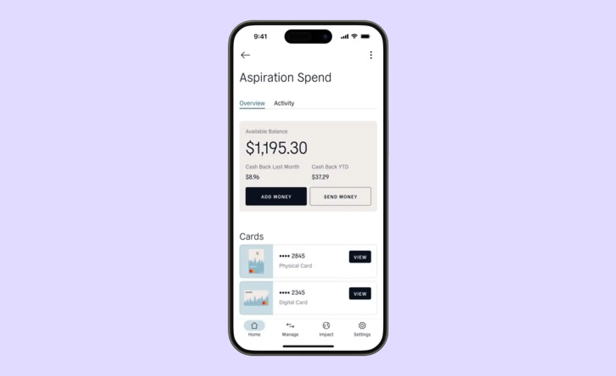Open physical card thumbnail preview
616x376 pixels.
click(x=256, y=260)
